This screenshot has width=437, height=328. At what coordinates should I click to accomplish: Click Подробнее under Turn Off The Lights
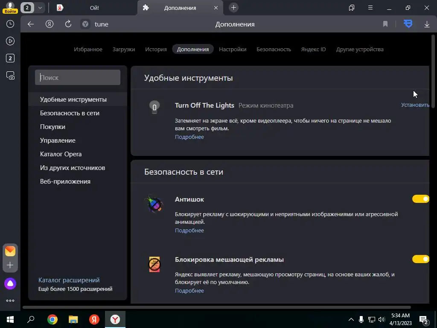pos(189,137)
